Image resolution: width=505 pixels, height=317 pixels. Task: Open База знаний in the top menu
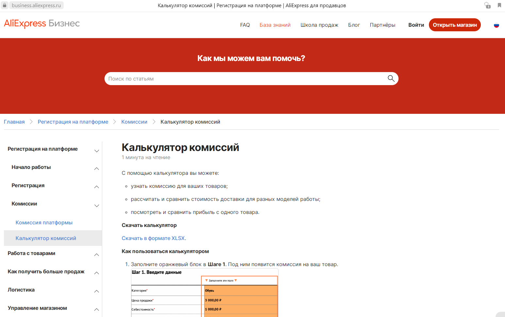[275, 25]
